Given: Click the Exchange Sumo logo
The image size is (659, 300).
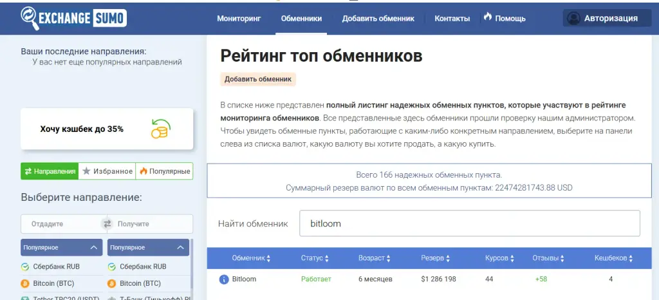Looking at the screenshot, I should pyautogui.click(x=73, y=18).
